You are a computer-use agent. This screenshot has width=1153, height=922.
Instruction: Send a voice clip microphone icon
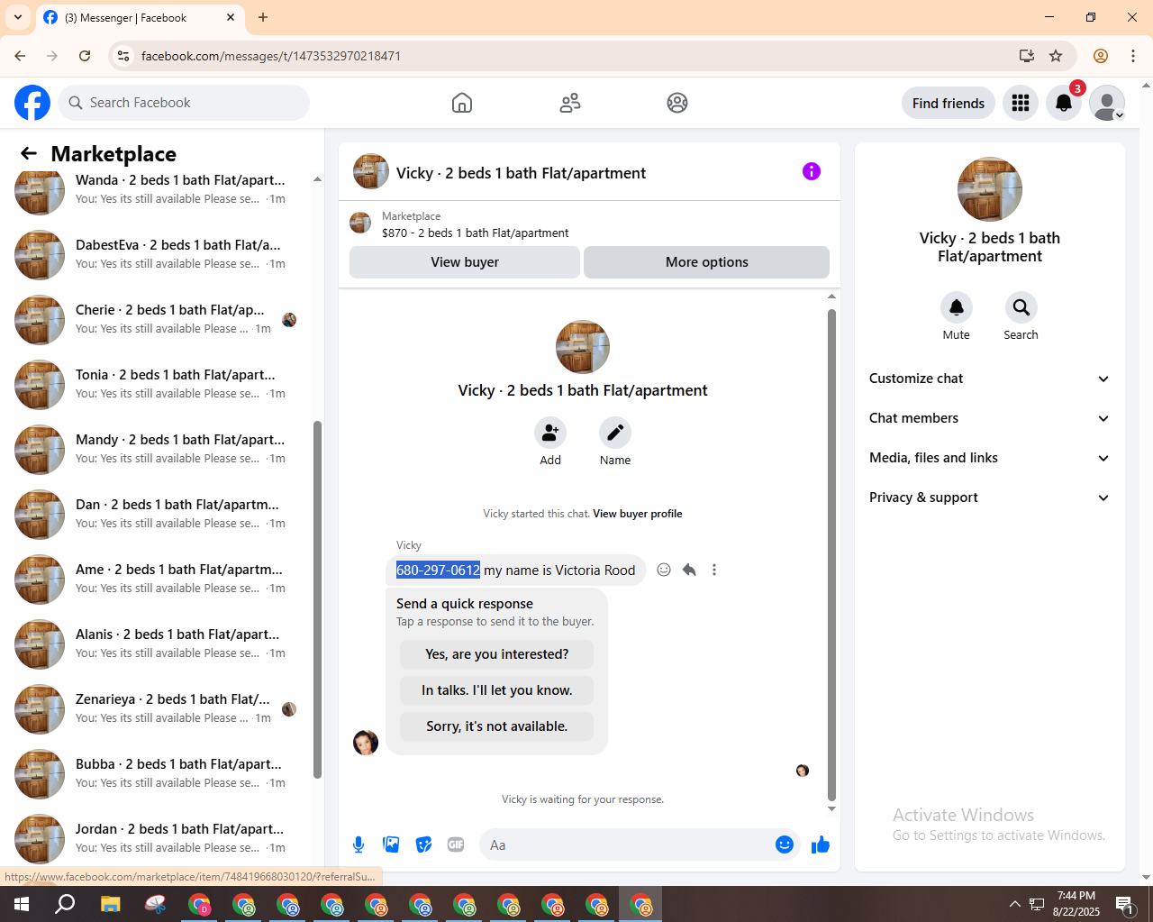(359, 844)
